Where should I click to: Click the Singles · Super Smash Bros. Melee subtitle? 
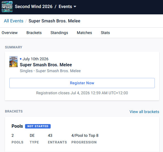[50, 71]
